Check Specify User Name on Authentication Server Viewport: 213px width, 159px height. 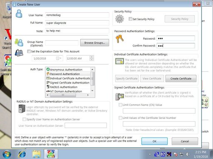[24, 119]
